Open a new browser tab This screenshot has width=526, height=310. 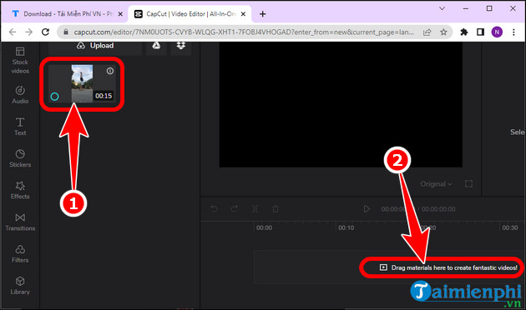(x=263, y=14)
